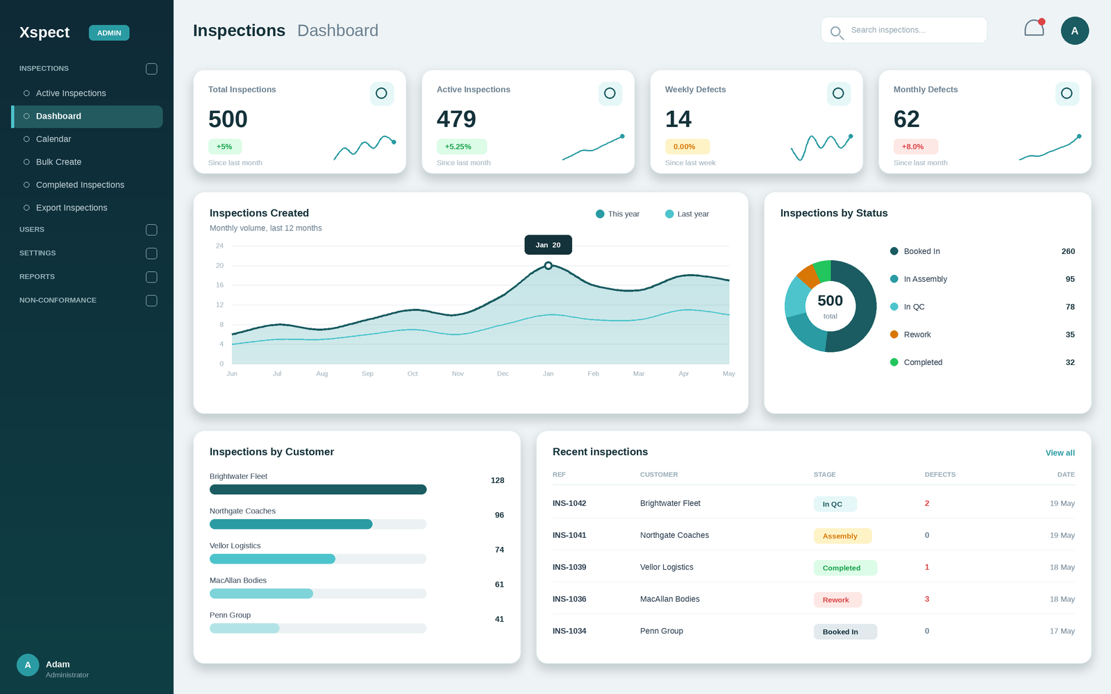1111x694 pixels.
Task: Focus the Search inspections field
Action: 904,30
